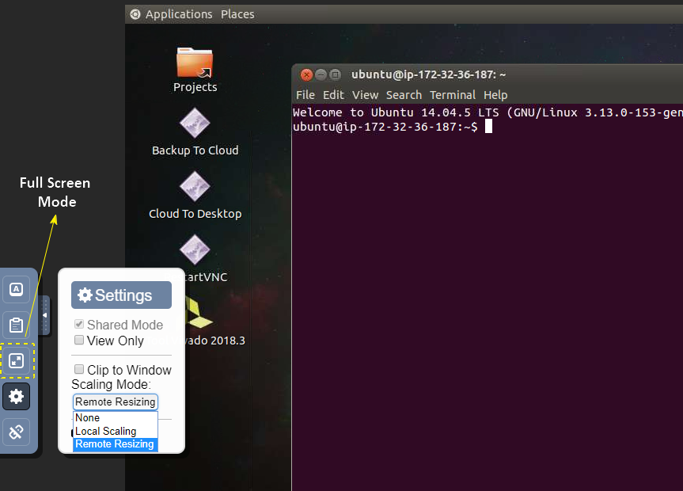683x491 pixels.
Task: Open the Scaling Mode dropdown
Action: click(x=115, y=402)
